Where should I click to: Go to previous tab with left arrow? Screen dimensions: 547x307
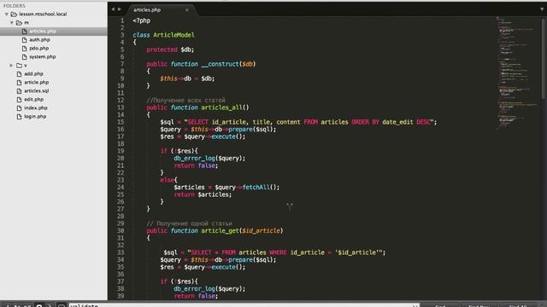point(113,9)
